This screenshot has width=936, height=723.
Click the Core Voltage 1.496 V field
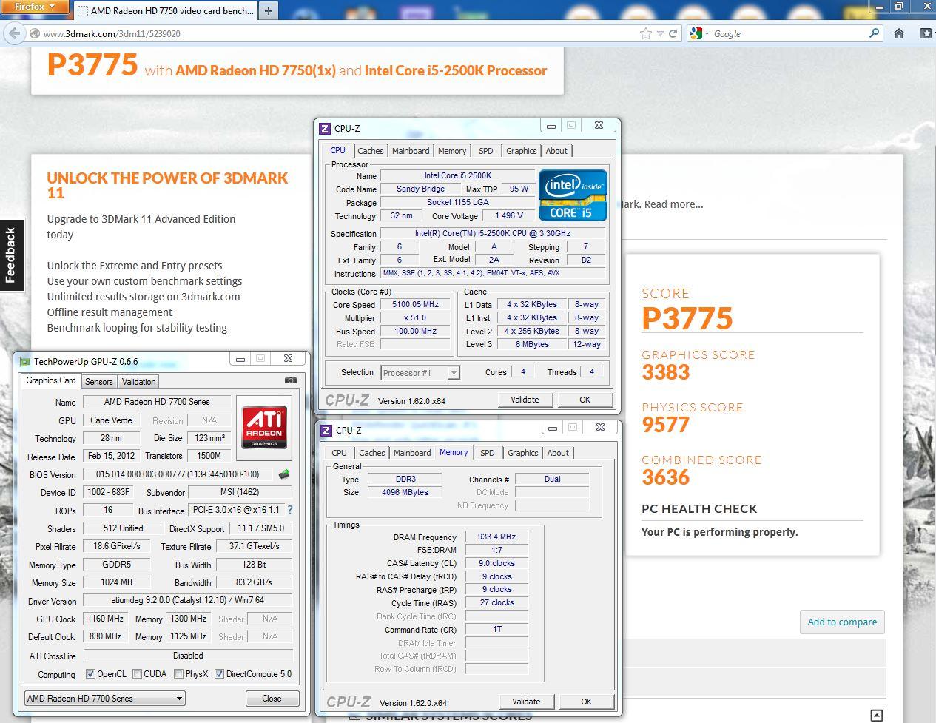(x=508, y=215)
